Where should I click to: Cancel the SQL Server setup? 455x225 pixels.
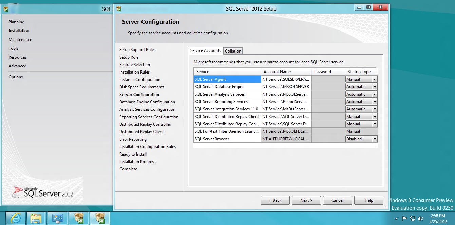(x=337, y=200)
